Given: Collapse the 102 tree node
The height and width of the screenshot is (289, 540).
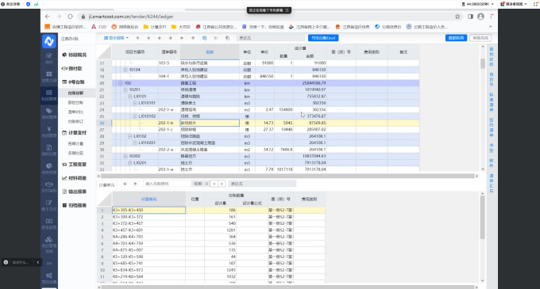Looking at the screenshot, I should (121, 83).
